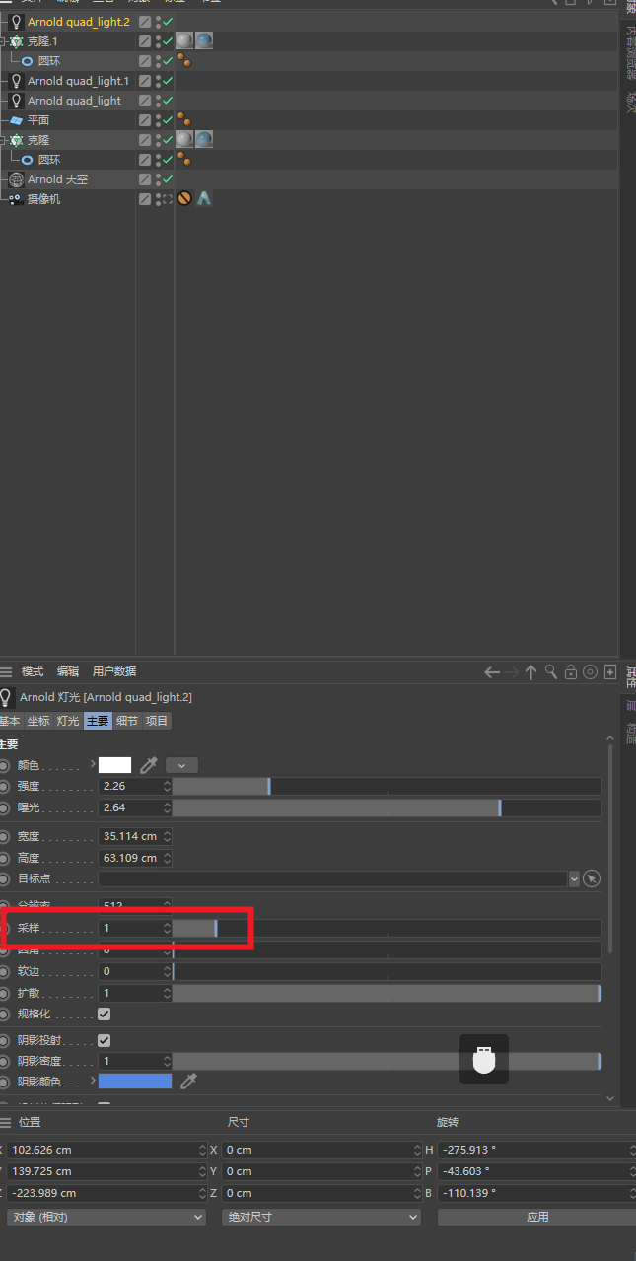Click the 曝光 slider bar

coord(387,808)
